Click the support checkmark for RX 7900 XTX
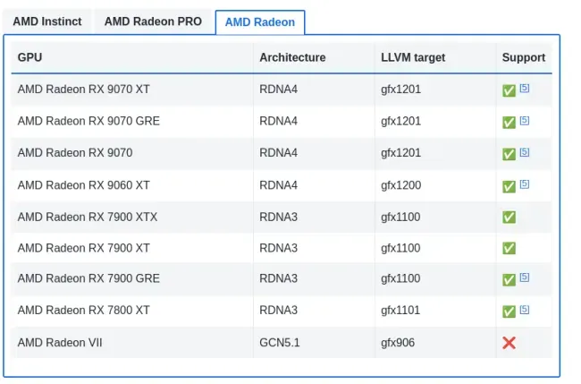Image resolution: width=581 pixels, height=384 pixels. 509,217
